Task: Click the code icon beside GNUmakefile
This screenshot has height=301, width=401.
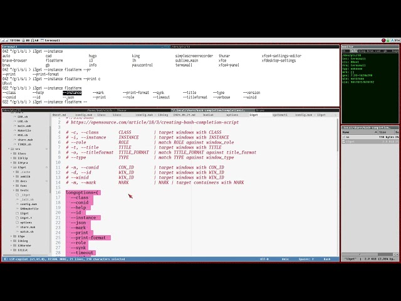Action: [17, 209]
